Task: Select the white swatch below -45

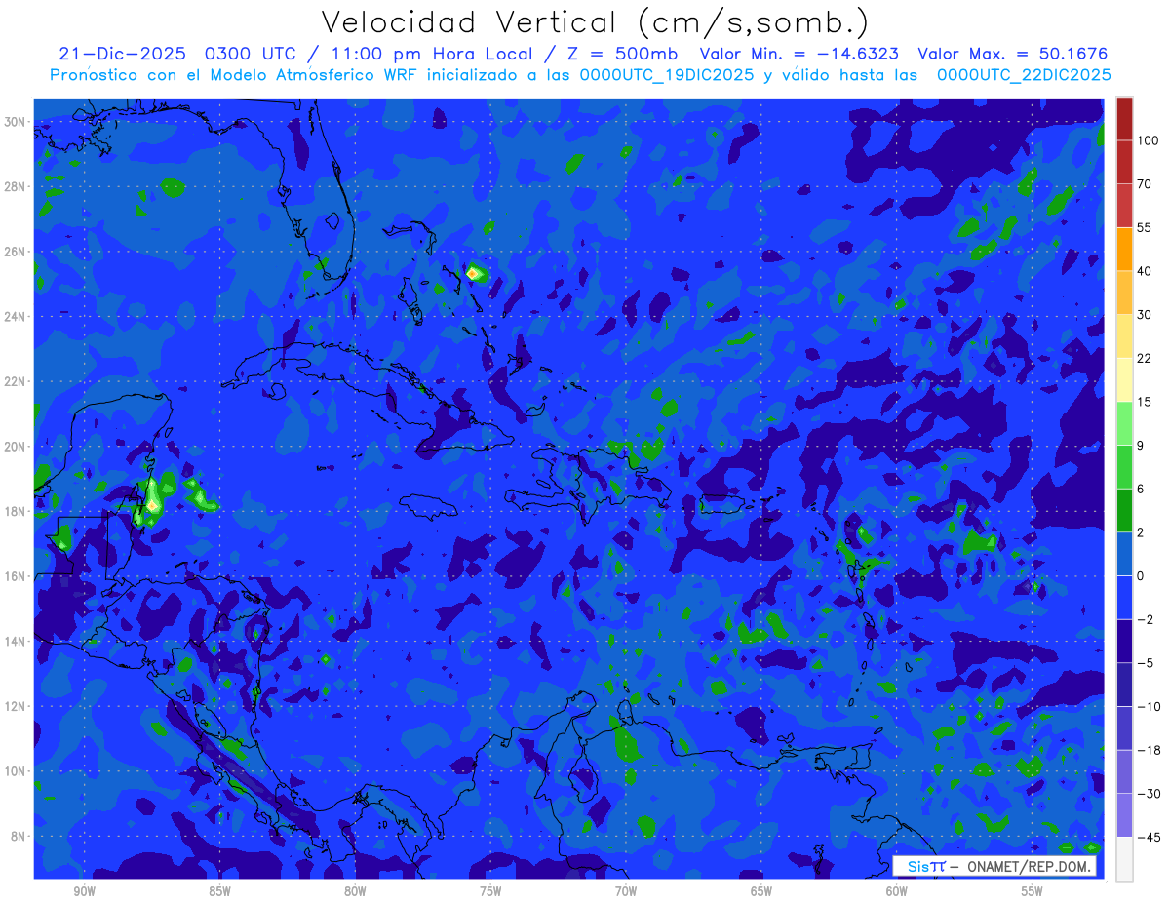Action: pos(1123,858)
